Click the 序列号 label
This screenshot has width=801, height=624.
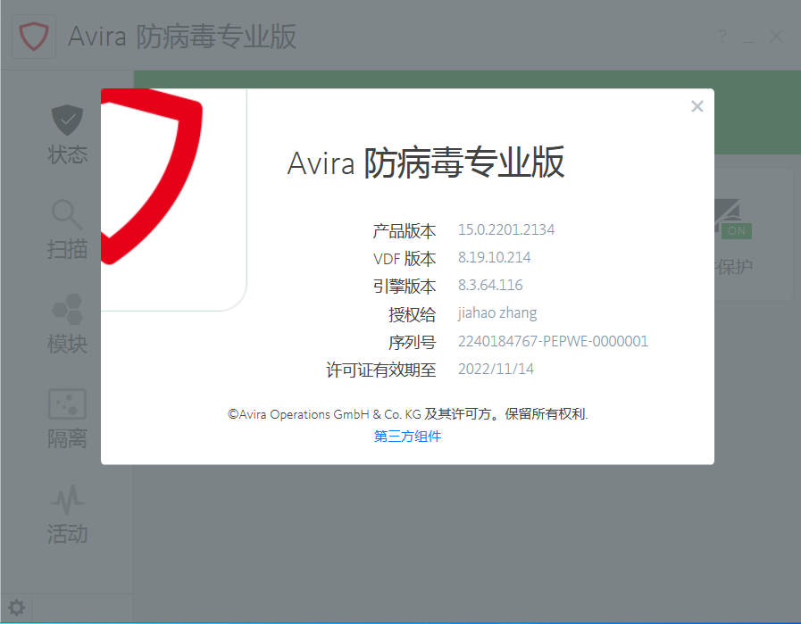[413, 342]
